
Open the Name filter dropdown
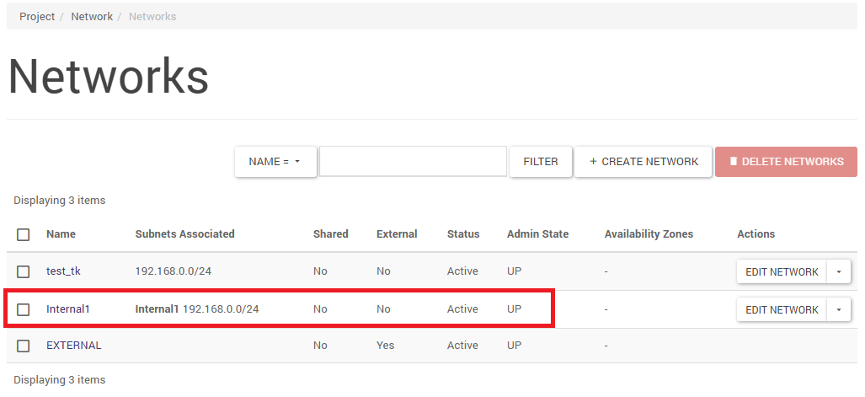(x=275, y=162)
